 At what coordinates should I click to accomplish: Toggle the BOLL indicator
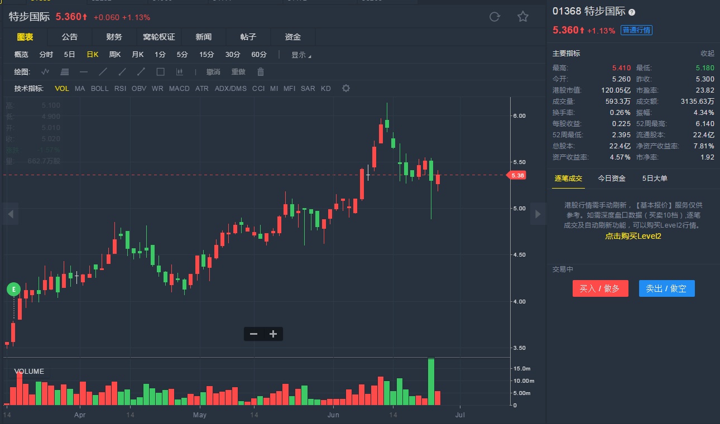point(100,88)
